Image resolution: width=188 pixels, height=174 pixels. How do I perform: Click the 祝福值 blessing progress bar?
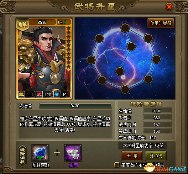pos(75,106)
